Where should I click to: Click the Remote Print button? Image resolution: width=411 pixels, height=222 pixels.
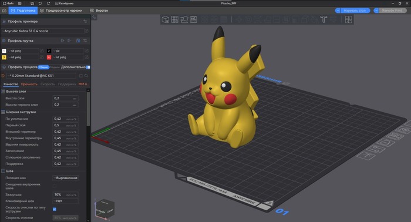pos(392,11)
